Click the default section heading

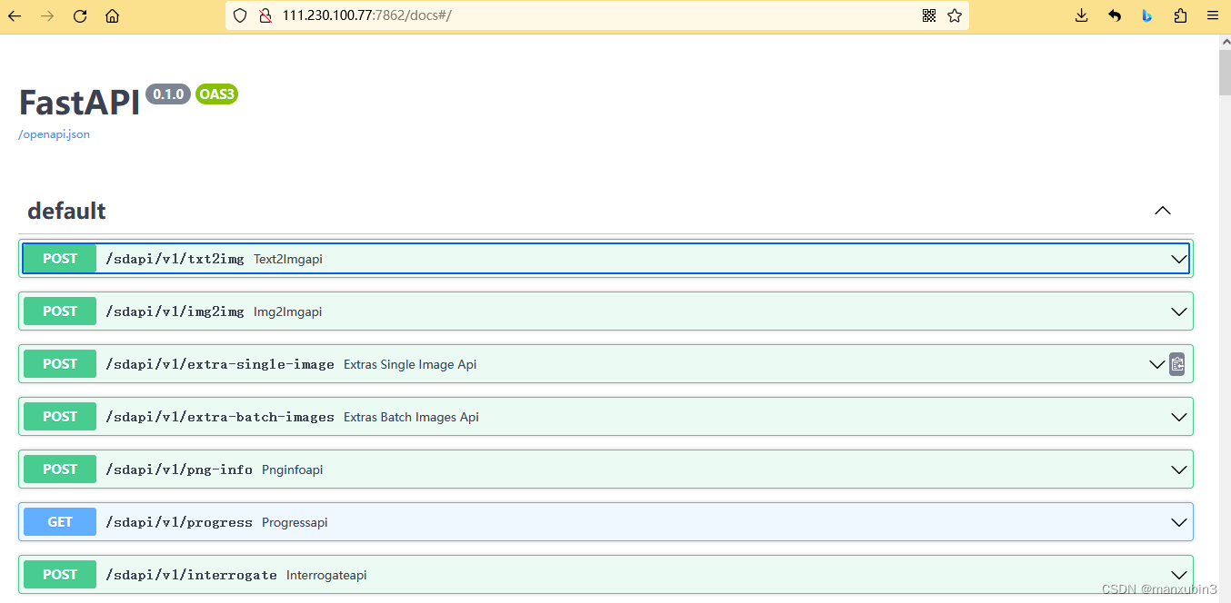coord(66,211)
